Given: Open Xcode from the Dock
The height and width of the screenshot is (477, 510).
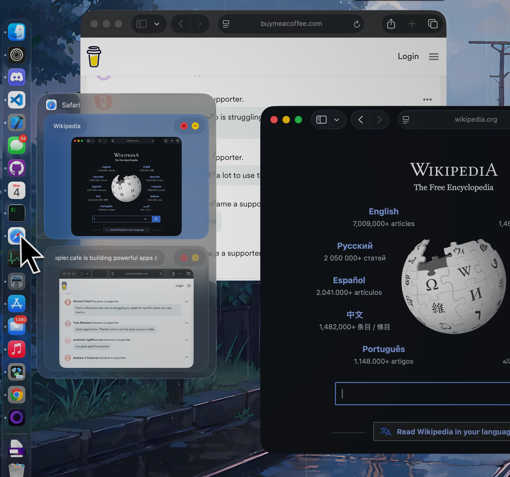Looking at the screenshot, I should (x=16, y=123).
